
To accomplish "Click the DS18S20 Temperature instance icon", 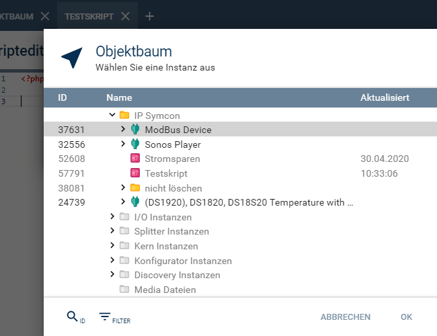I will click(134, 202).
